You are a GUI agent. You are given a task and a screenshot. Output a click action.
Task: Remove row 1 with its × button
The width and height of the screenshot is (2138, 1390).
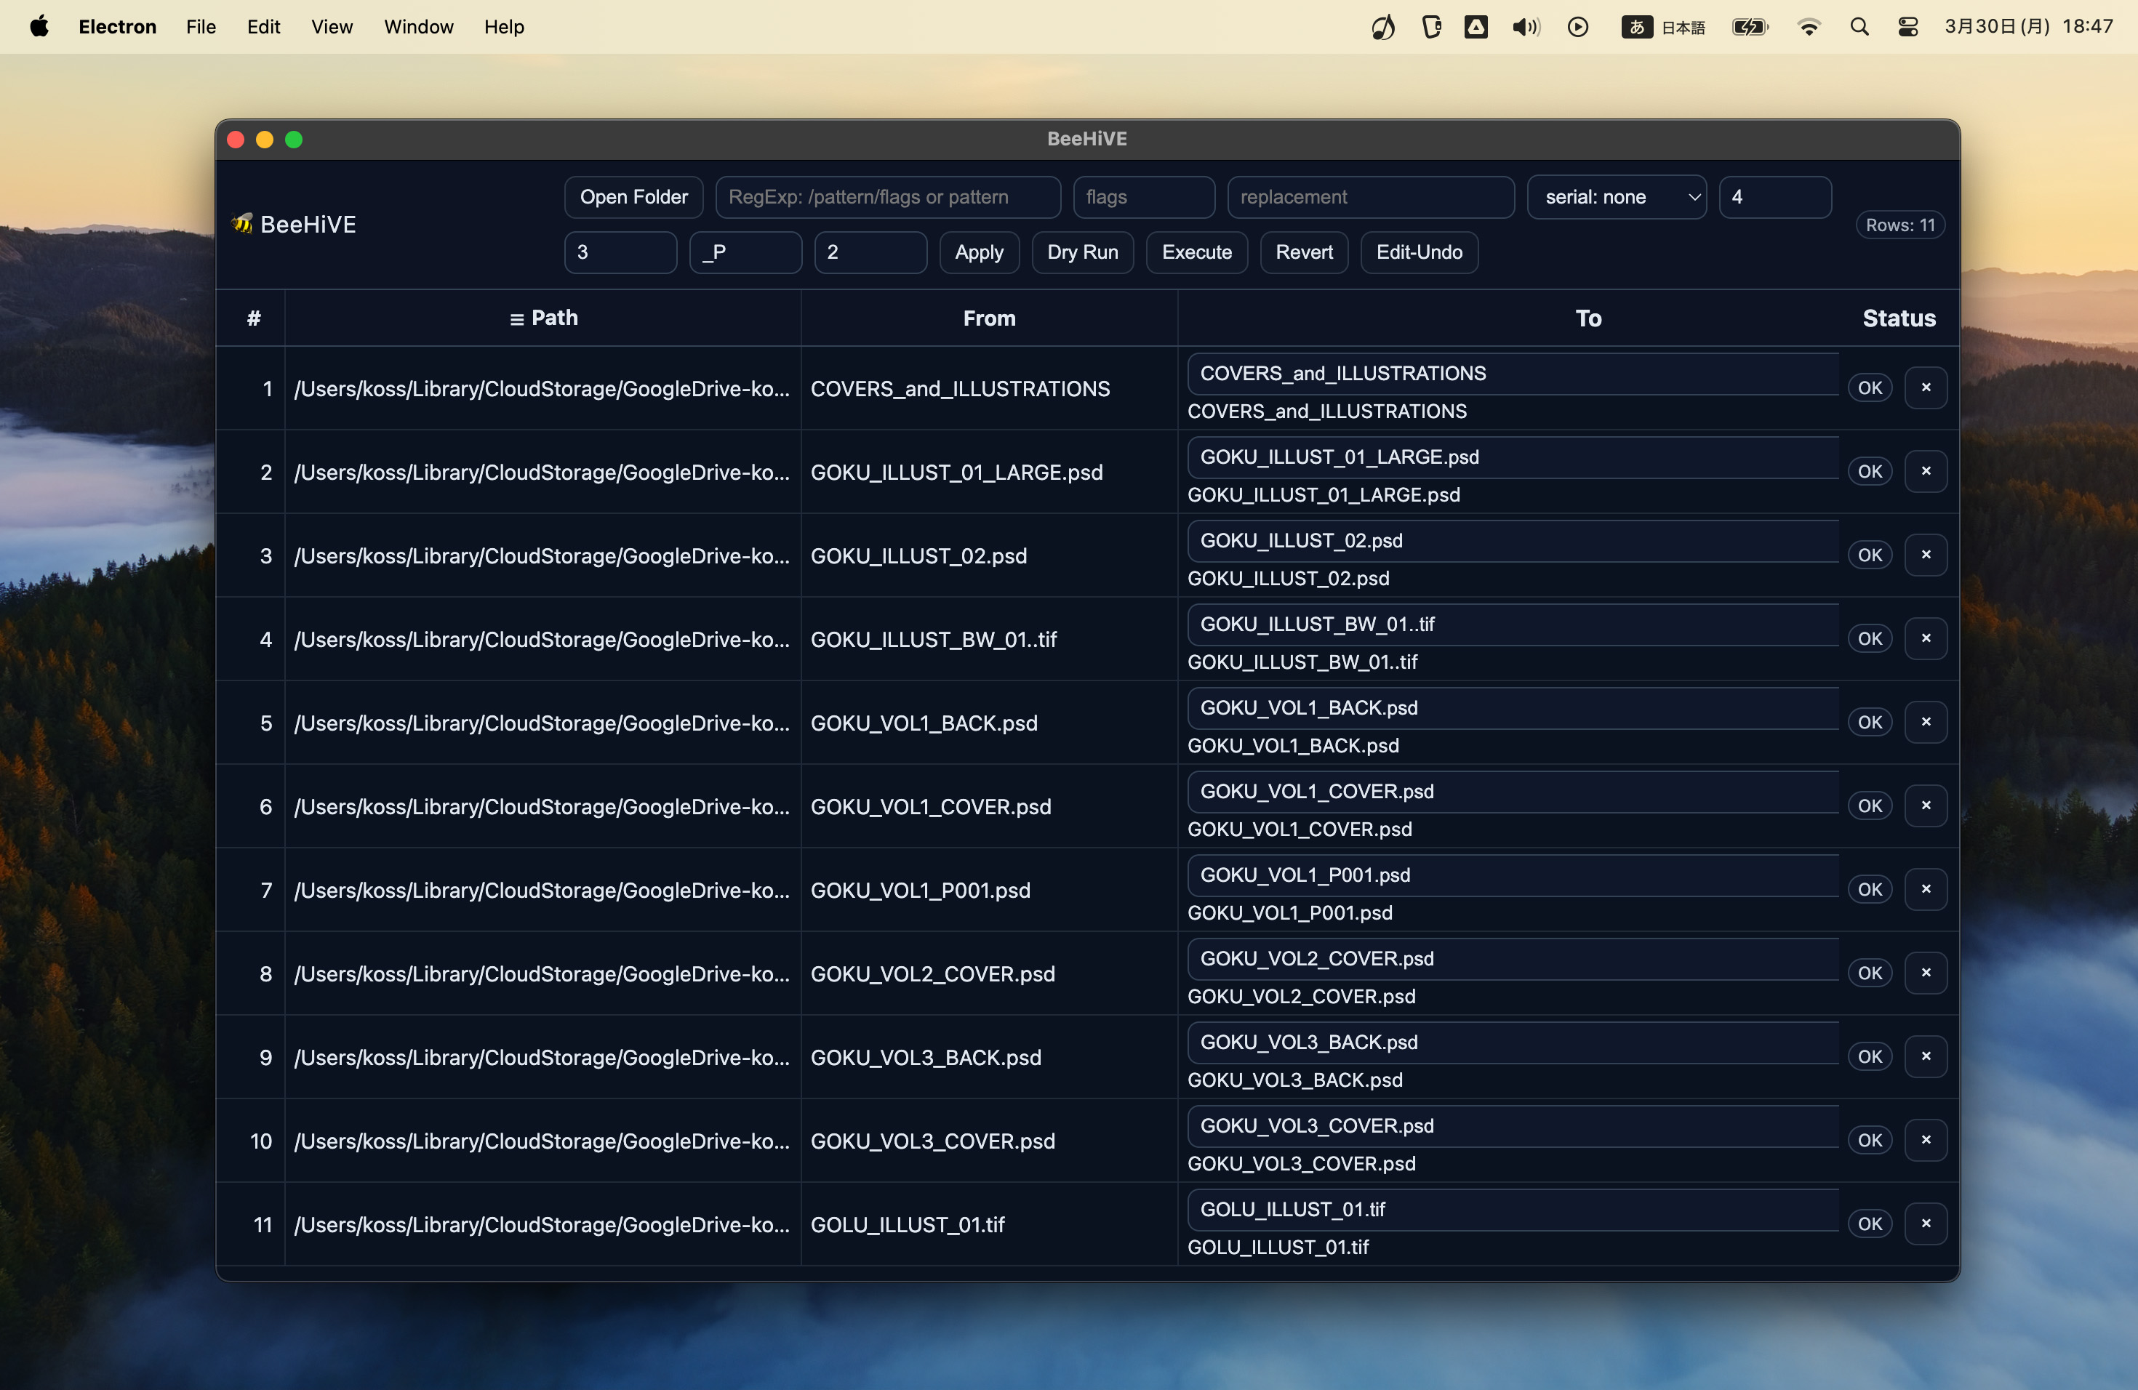1925,388
